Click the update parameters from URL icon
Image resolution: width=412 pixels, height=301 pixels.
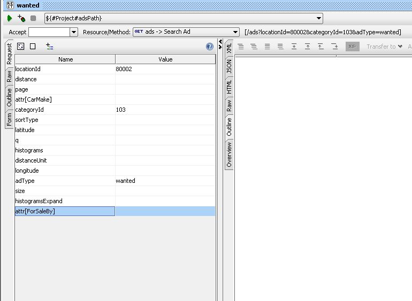pos(20,47)
